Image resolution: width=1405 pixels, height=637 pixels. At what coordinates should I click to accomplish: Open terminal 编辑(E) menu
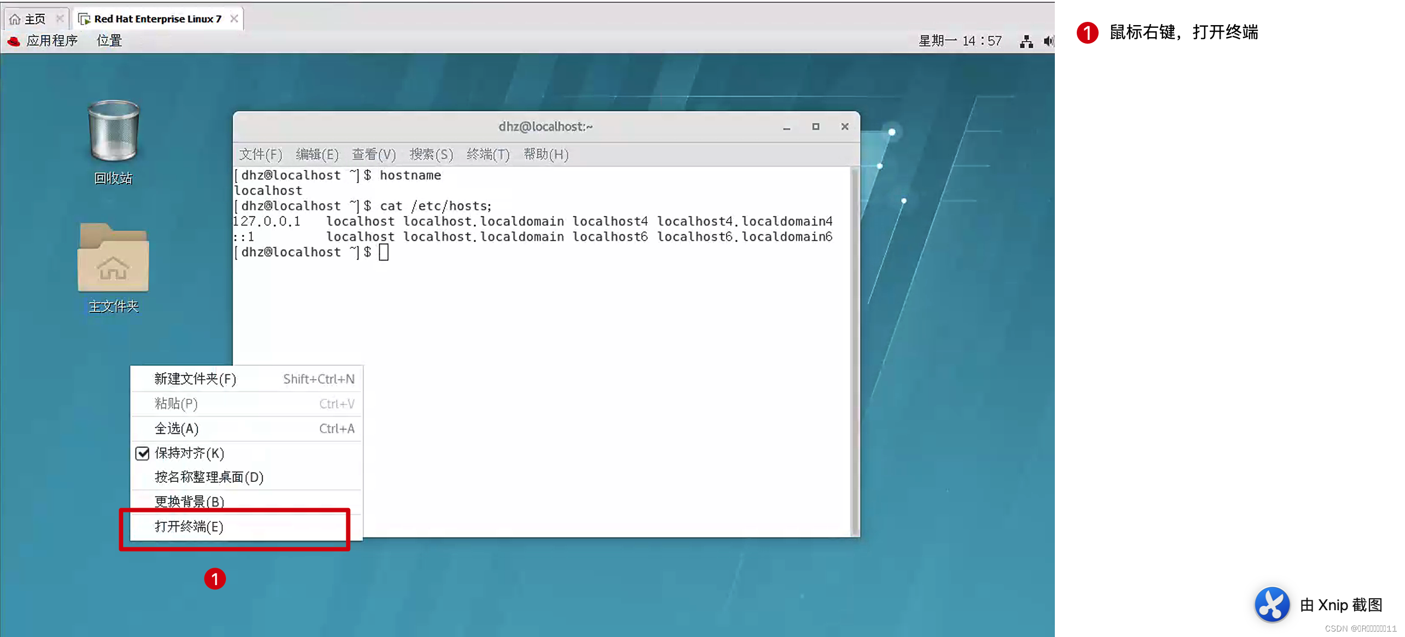click(317, 155)
